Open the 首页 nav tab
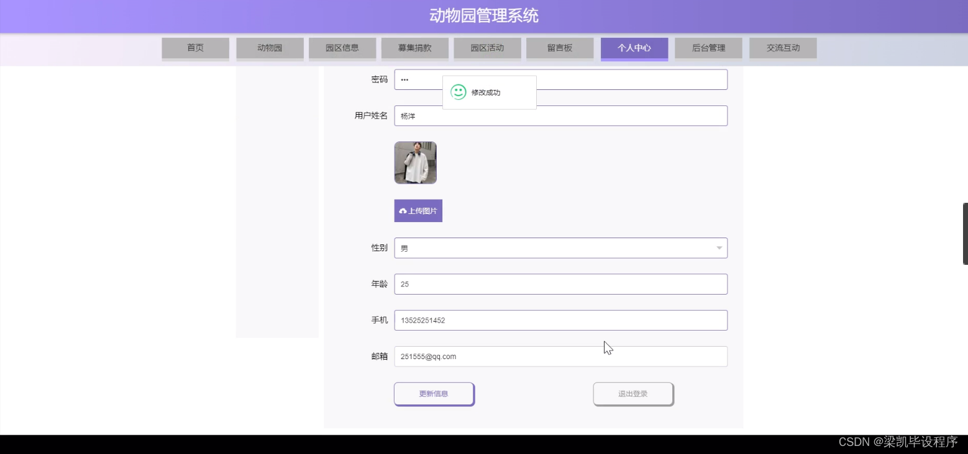 point(195,48)
